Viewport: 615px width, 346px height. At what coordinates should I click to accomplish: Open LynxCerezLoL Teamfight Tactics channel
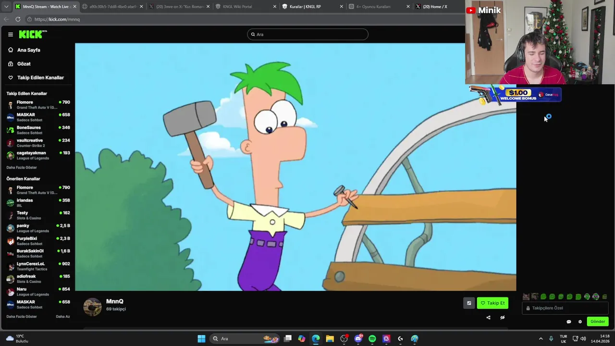coord(38,266)
